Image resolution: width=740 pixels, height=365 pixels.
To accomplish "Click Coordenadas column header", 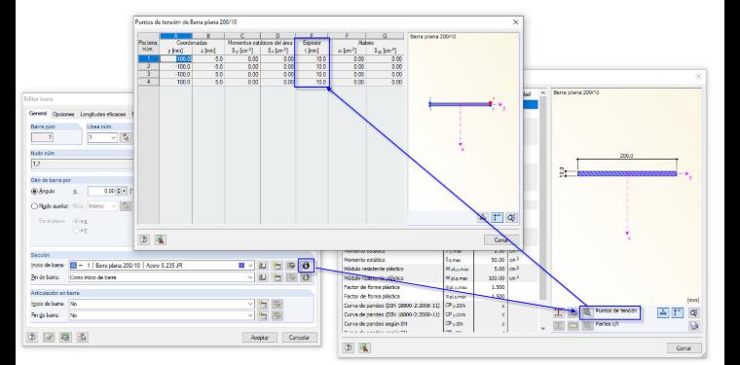I will pos(192,43).
